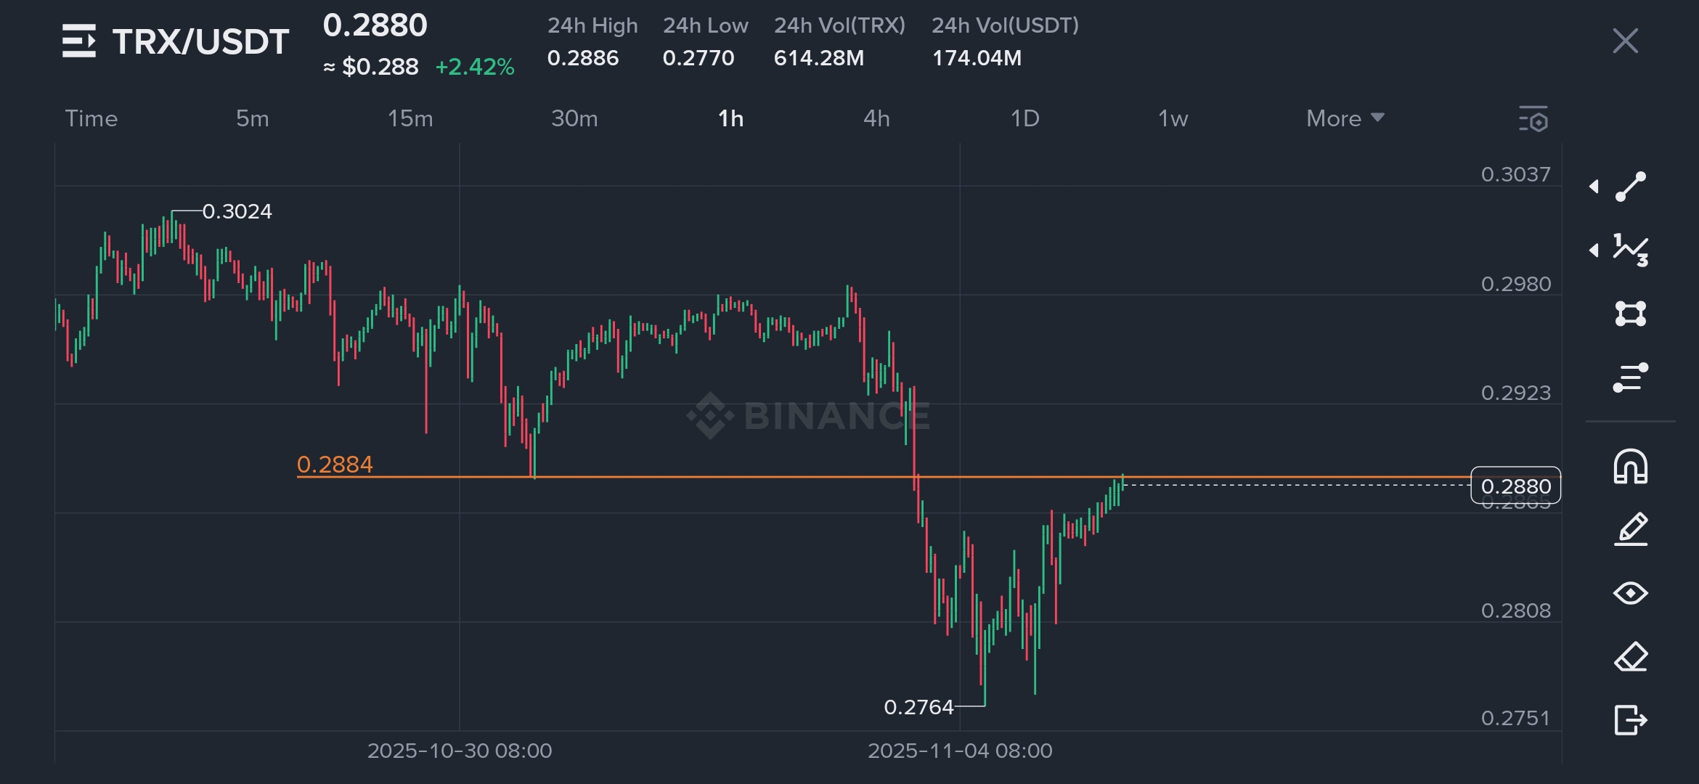1699x784 pixels.
Task: Switch to the 15m timeframe
Action: pyautogui.click(x=410, y=118)
